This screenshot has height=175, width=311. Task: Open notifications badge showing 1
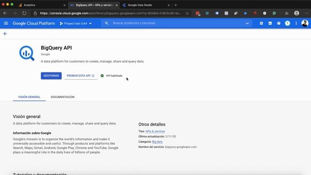[287, 23]
